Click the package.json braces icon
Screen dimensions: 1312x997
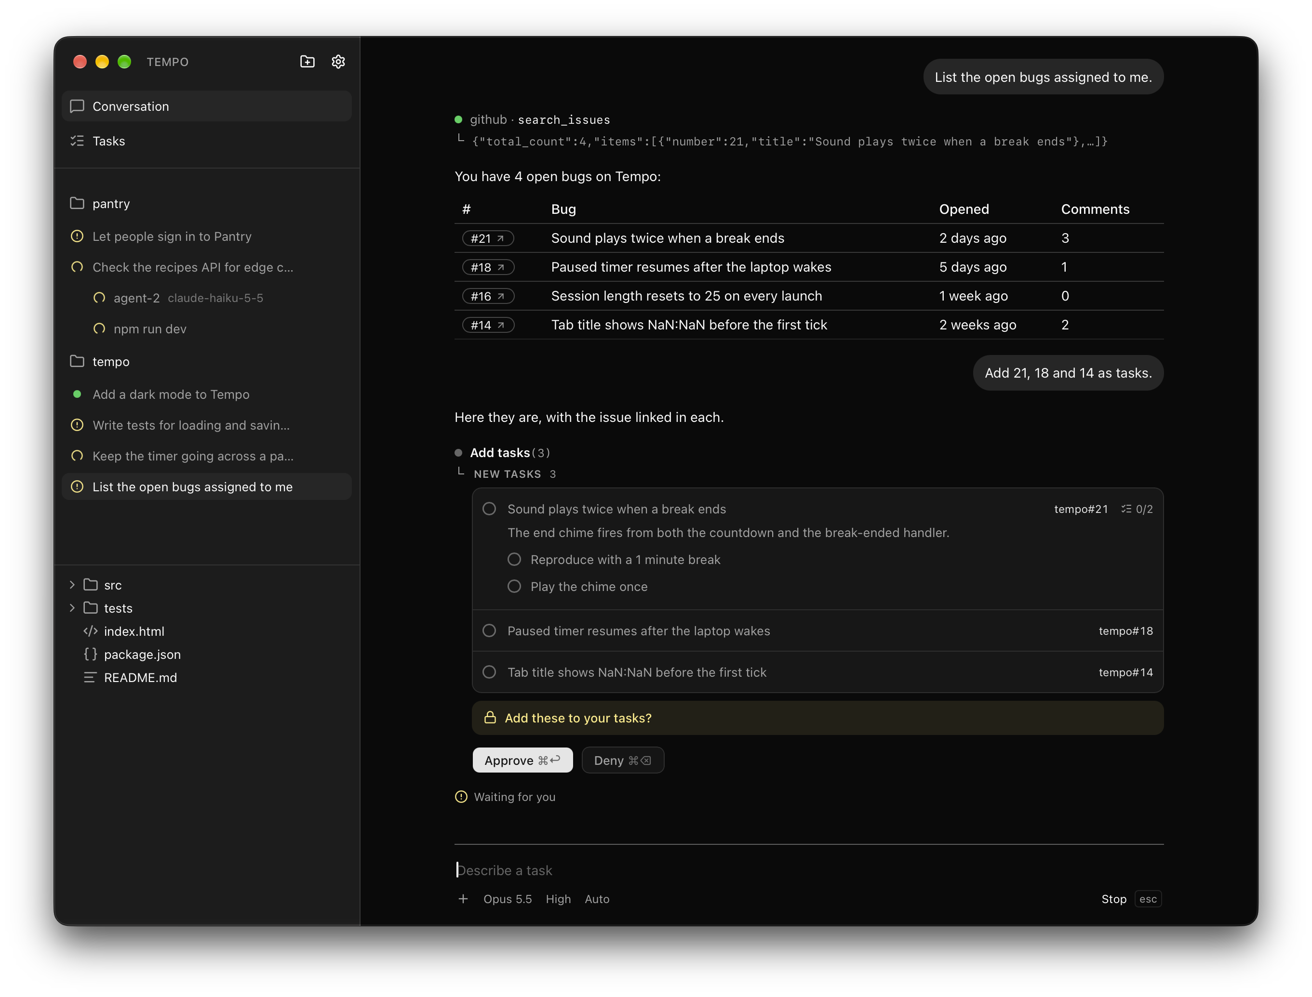(90, 654)
